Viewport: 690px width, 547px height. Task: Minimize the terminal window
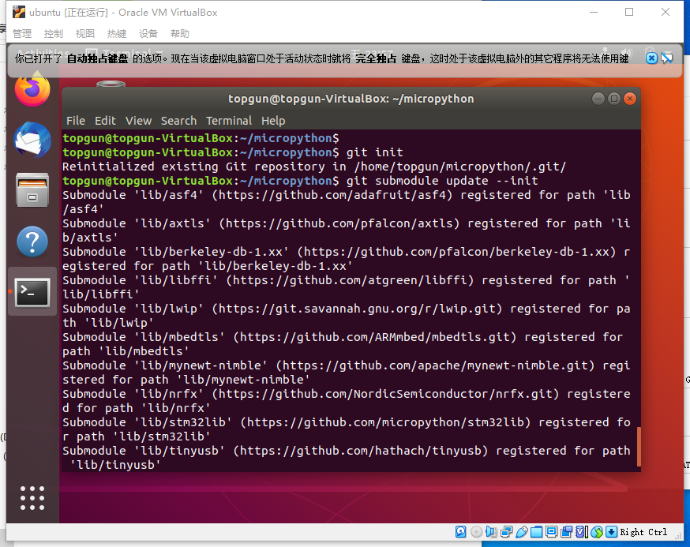coord(598,99)
